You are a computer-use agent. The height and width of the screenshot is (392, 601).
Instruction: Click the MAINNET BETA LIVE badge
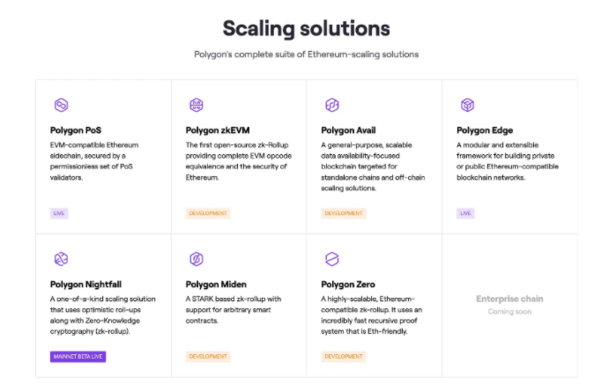click(78, 357)
